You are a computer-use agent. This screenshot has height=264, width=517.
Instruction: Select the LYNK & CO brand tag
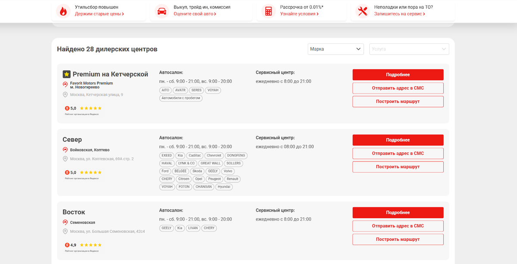click(187, 163)
